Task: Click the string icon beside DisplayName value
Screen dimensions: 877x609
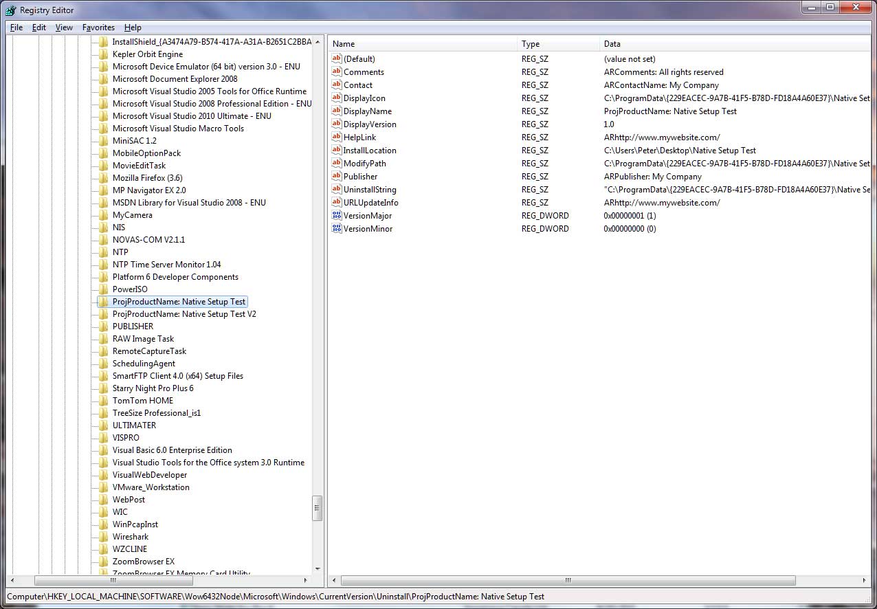Action: [337, 111]
